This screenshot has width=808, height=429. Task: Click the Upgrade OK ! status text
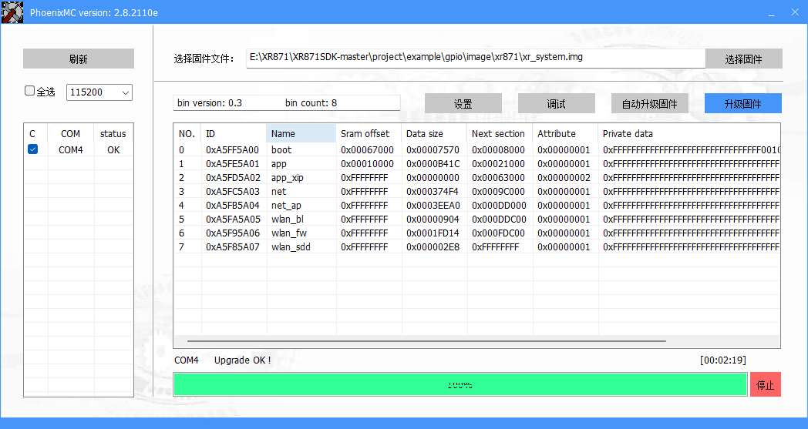click(242, 360)
